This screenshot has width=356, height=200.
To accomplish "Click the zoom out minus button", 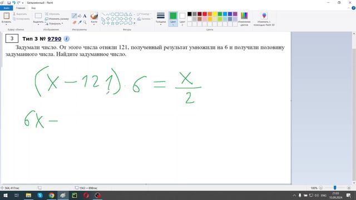I will 320,188.
